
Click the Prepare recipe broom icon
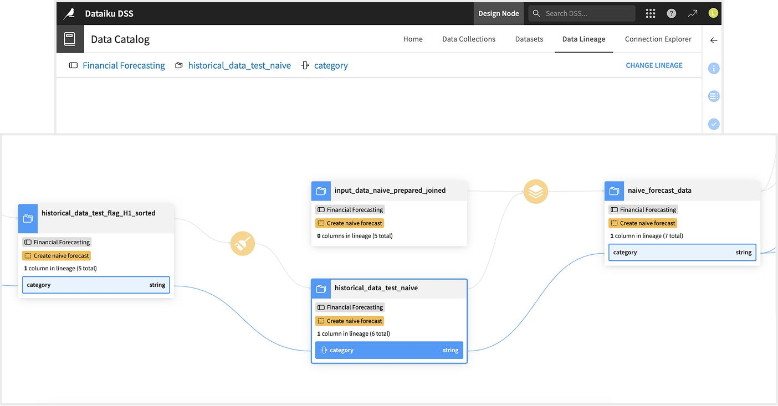[x=243, y=244]
